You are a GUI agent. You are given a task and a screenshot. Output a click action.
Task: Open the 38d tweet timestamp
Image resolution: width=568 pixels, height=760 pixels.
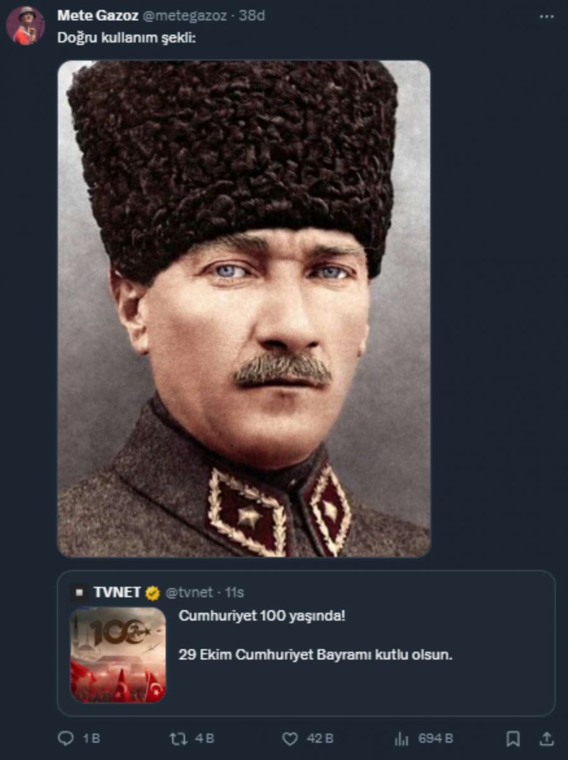coord(252,16)
